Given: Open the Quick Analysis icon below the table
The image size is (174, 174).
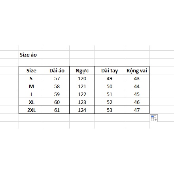Looking at the screenshot, I should 154,118.
